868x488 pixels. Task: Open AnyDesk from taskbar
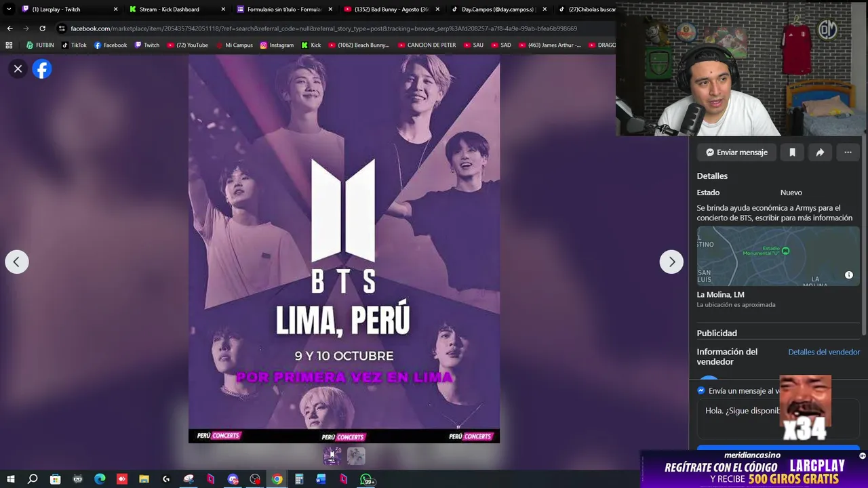coord(122,479)
